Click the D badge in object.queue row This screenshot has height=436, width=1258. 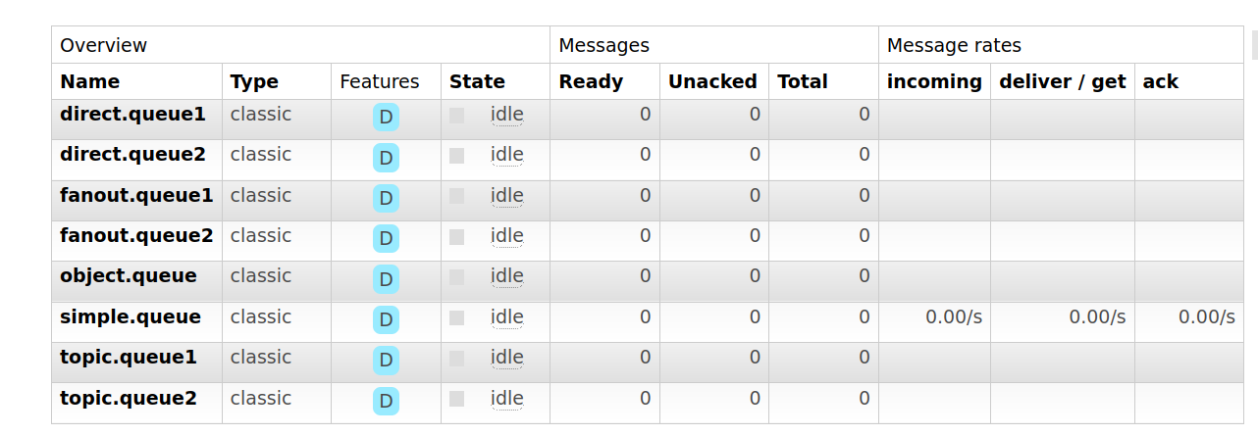pos(386,279)
